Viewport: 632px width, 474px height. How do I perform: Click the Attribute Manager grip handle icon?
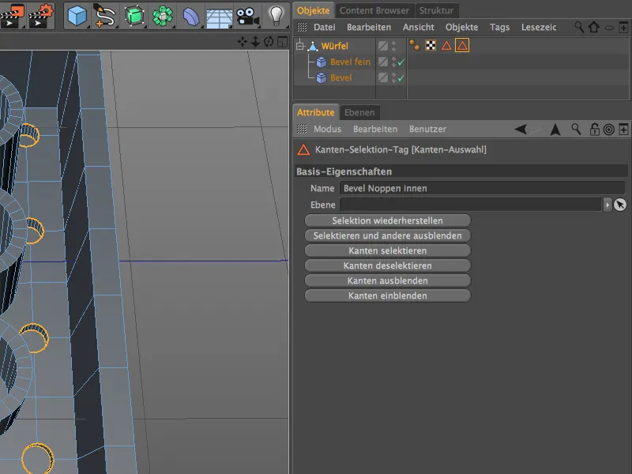pyautogui.click(x=302, y=129)
